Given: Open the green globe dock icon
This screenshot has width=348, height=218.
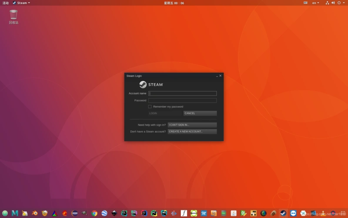Looking at the screenshot, I should (5, 213).
